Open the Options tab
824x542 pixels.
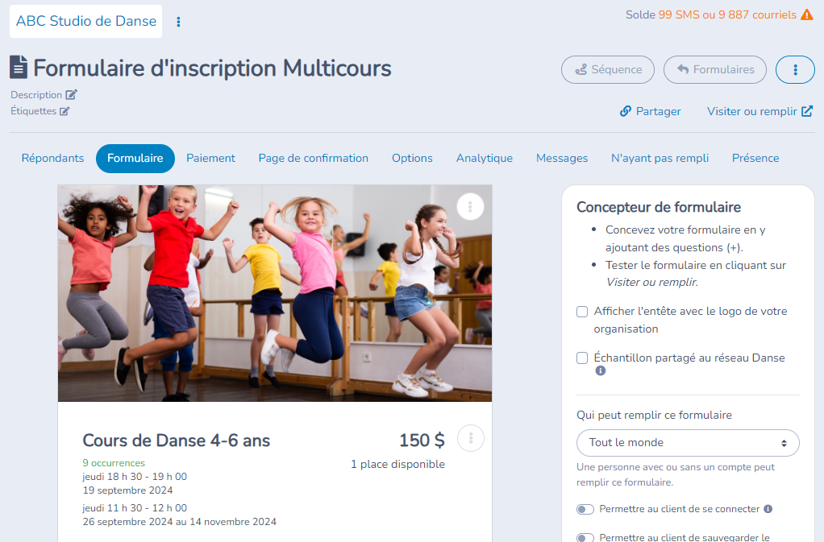pyautogui.click(x=412, y=159)
